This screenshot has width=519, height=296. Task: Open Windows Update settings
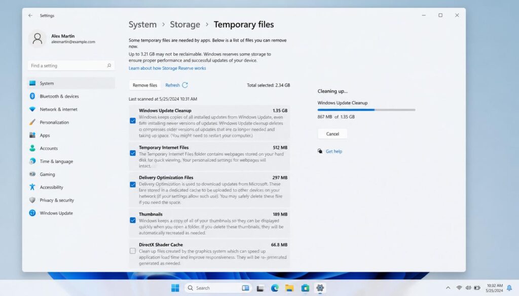(71, 213)
